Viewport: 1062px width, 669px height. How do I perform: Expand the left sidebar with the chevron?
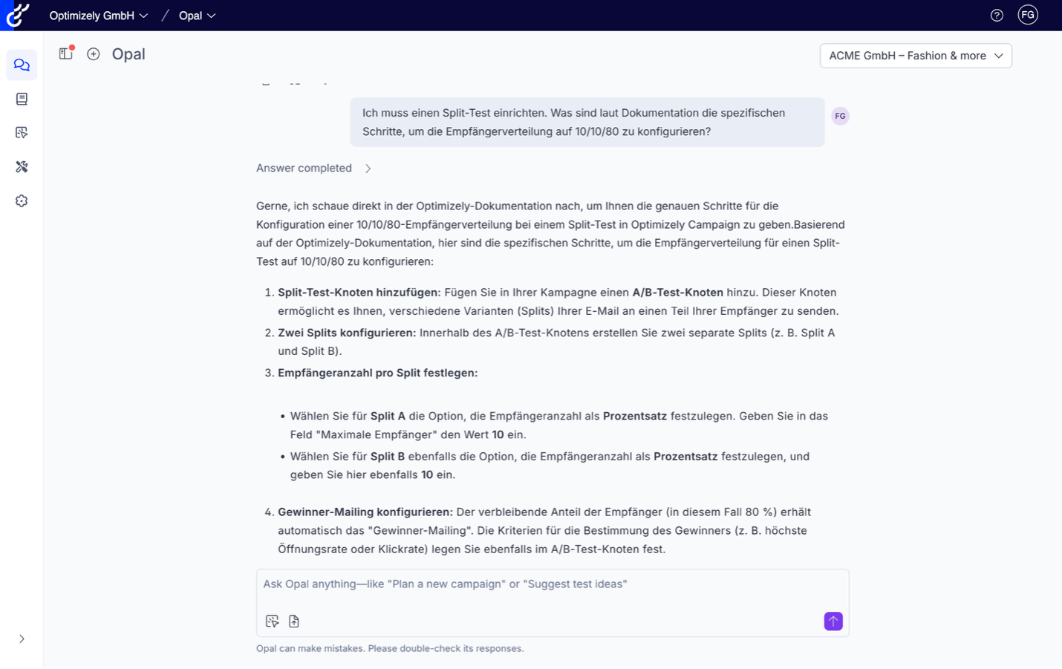pyautogui.click(x=22, y=639)
